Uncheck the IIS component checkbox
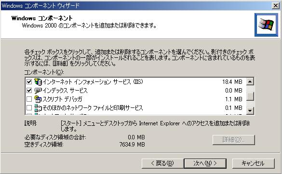 29,82
